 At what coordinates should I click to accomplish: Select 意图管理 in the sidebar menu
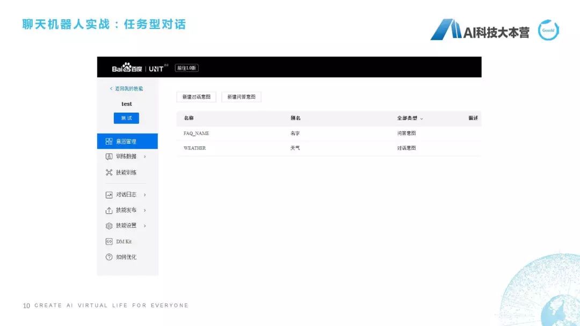tap(127, 142)
